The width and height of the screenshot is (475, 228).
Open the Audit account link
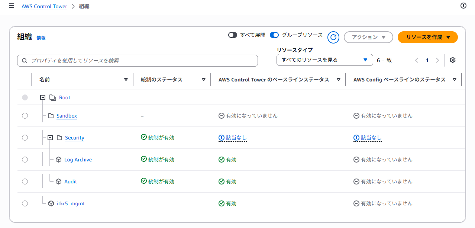click(x=71, y=182)
